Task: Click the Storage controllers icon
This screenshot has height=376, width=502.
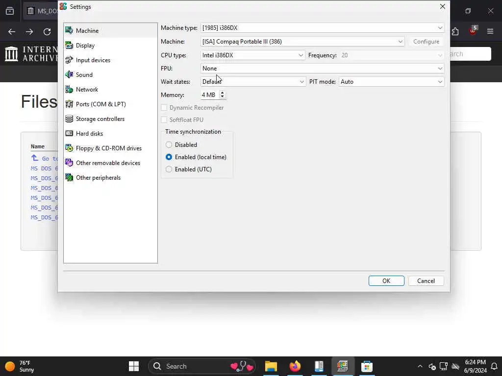Action: point(69,118)
